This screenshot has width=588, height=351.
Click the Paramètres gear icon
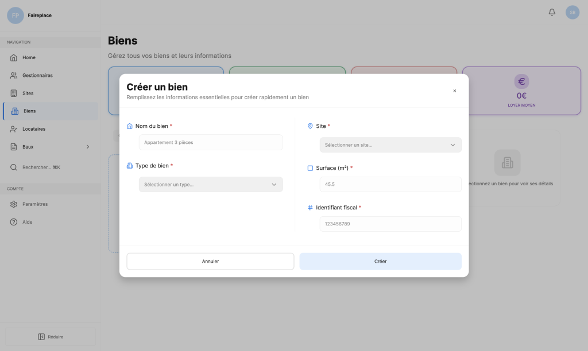pos(14,204)
